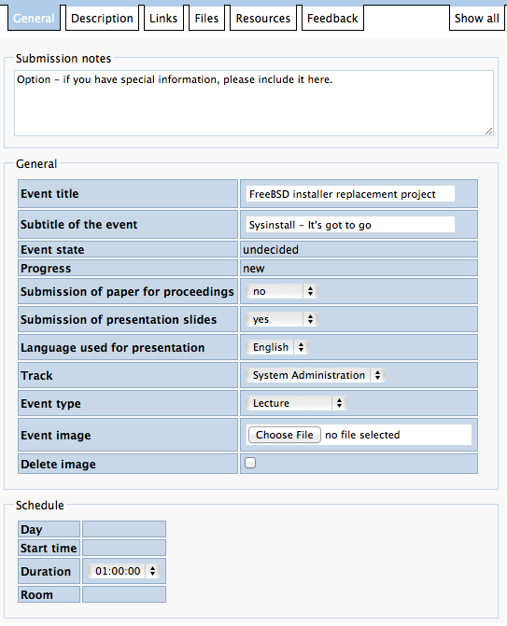Screen dimensions: 507x626
Task: Tick the Delete image checkbox
Action: pos(250,463)
